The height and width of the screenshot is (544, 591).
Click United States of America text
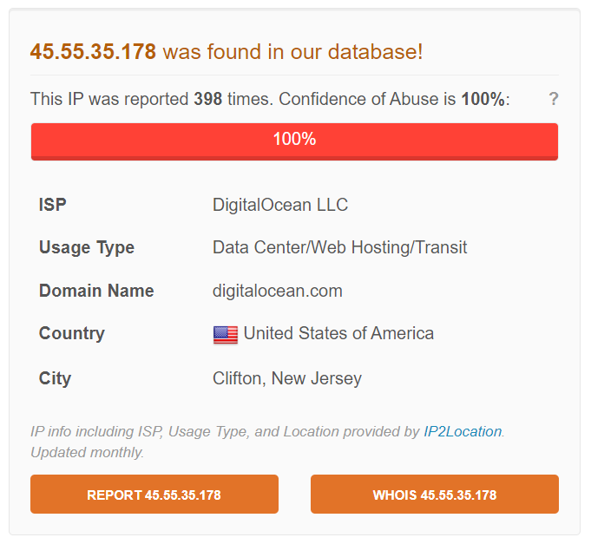point(338,333)
